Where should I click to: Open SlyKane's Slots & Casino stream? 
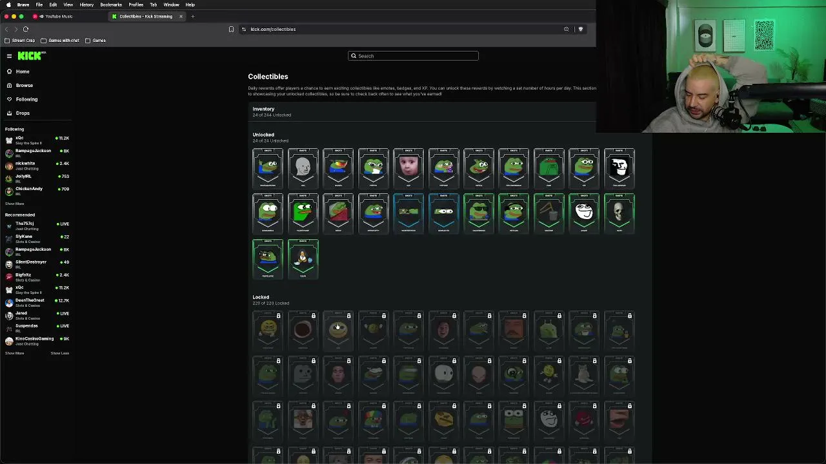(37, 238)
